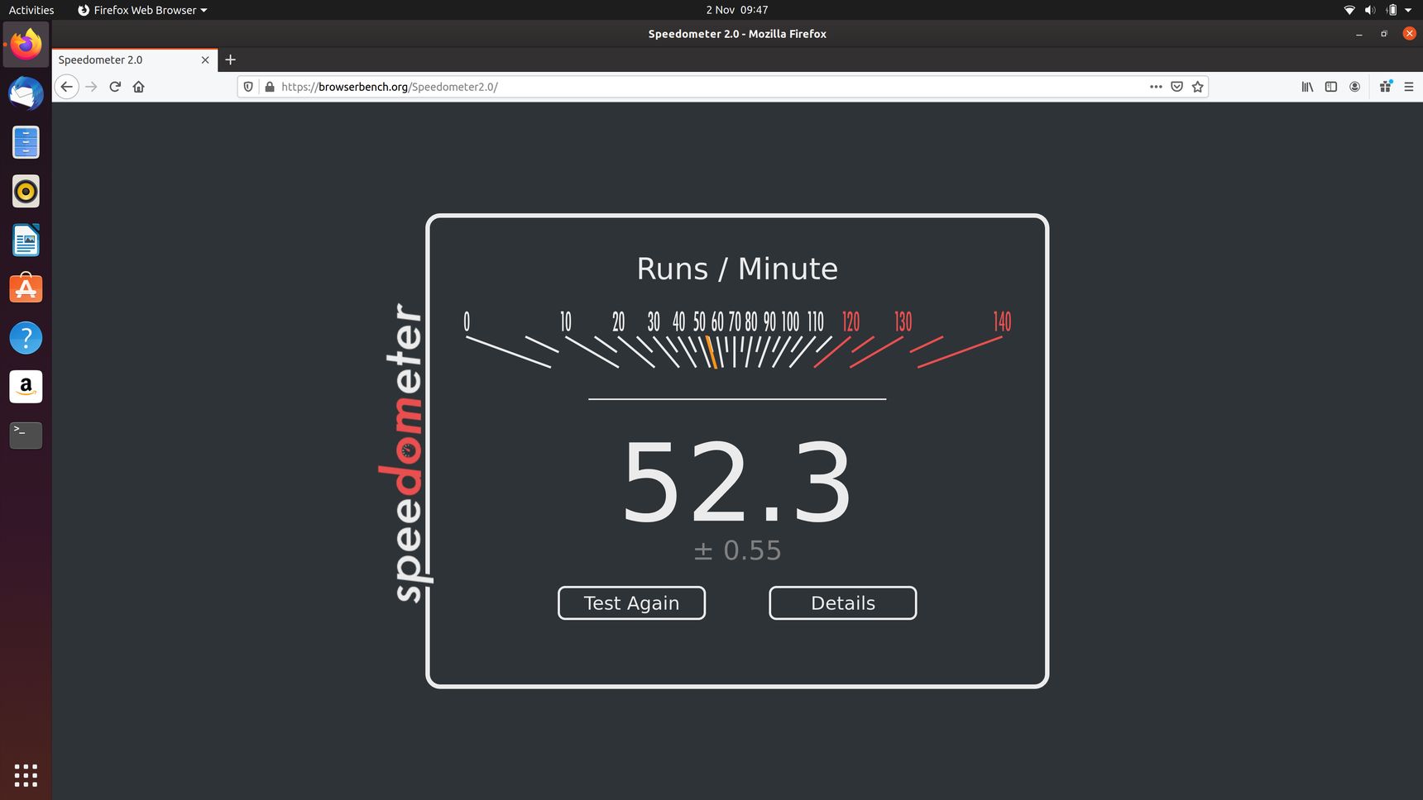Run the test again
This screenshot has width=1423, height=800.
(x=631, y=603)
